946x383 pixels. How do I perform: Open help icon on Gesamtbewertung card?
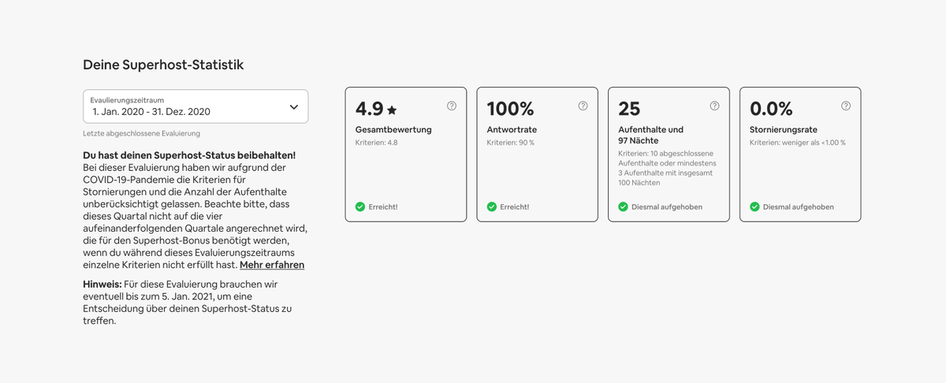(x=452, y=106)
